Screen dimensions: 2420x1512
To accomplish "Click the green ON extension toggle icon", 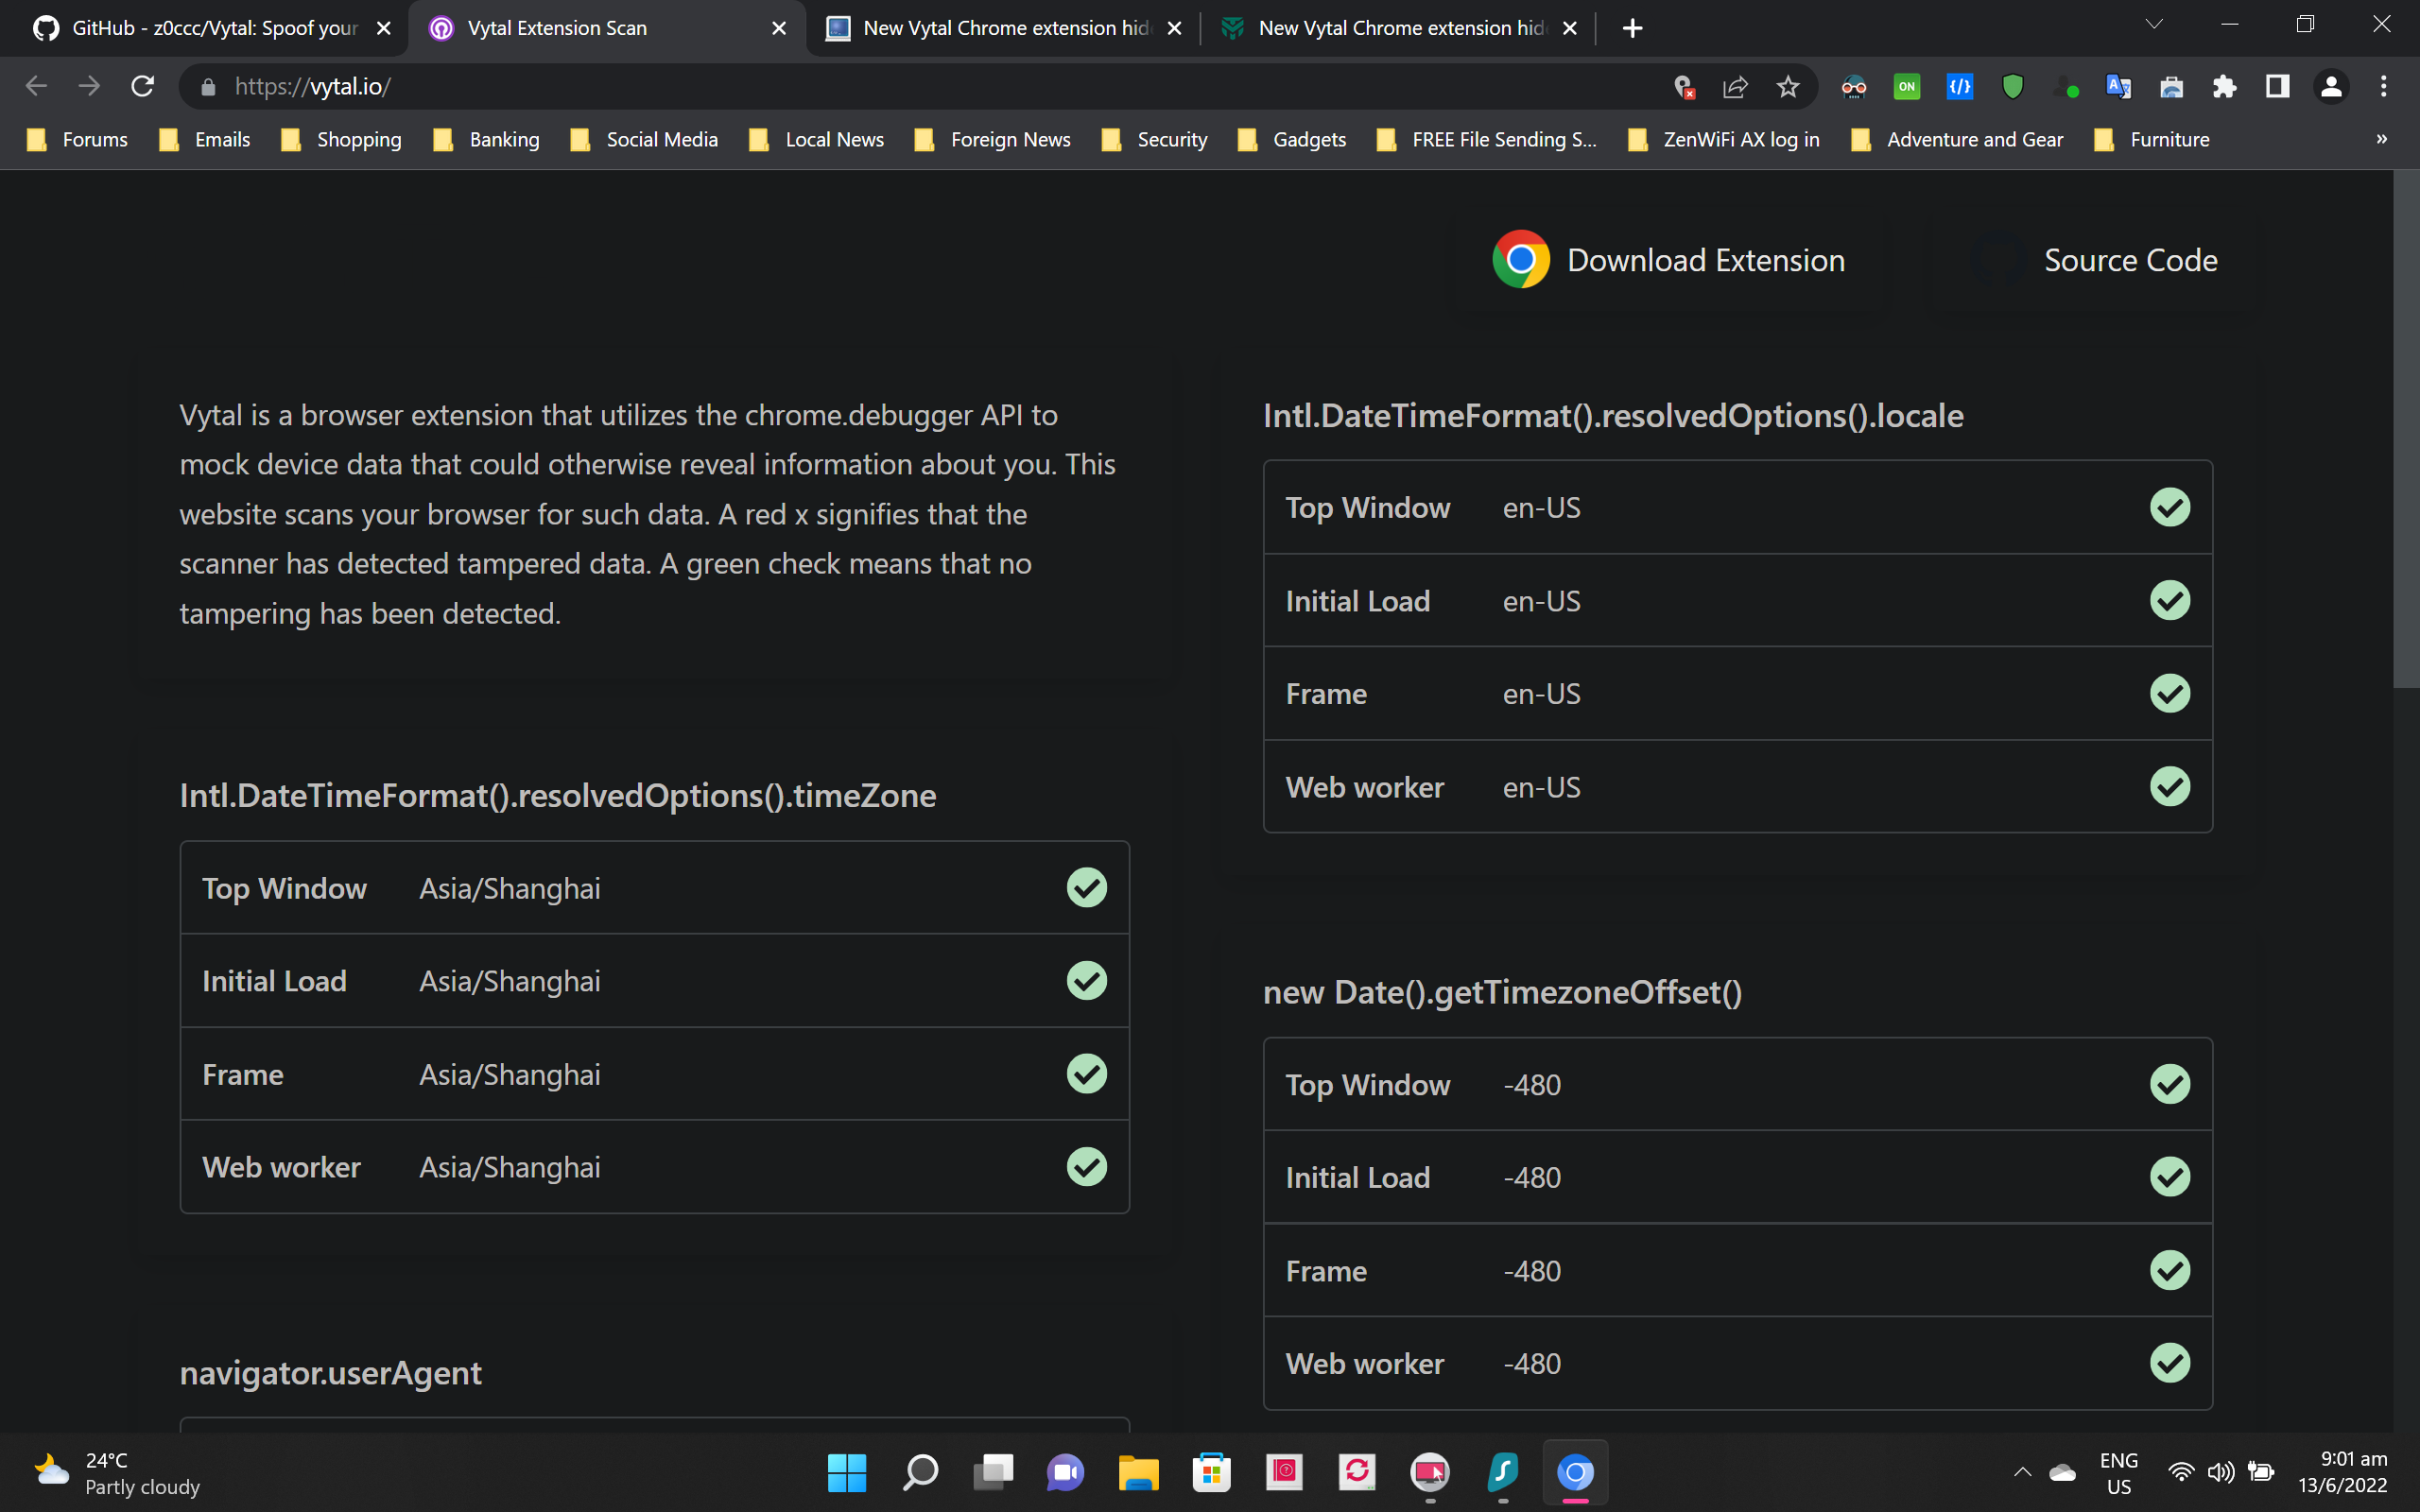I will [1906, 87].
